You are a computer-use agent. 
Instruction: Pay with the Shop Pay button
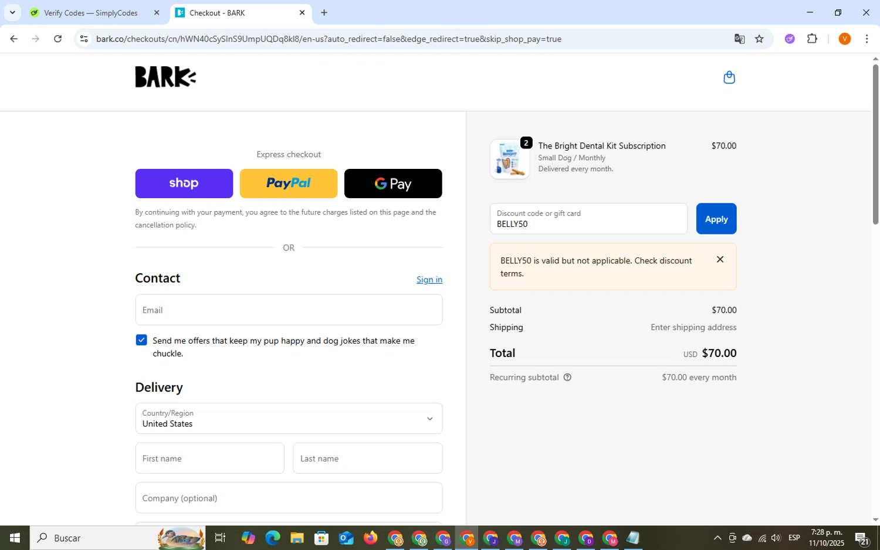(x=184, y=184)
